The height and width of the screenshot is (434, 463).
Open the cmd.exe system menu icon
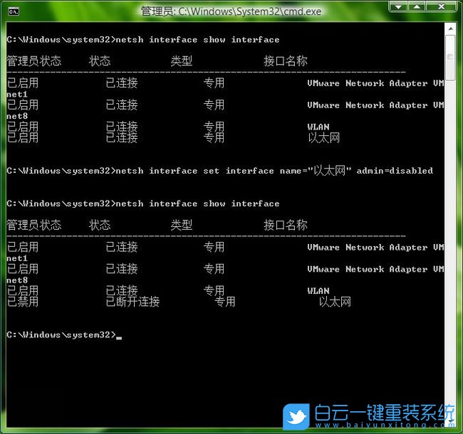pos(13,11)
